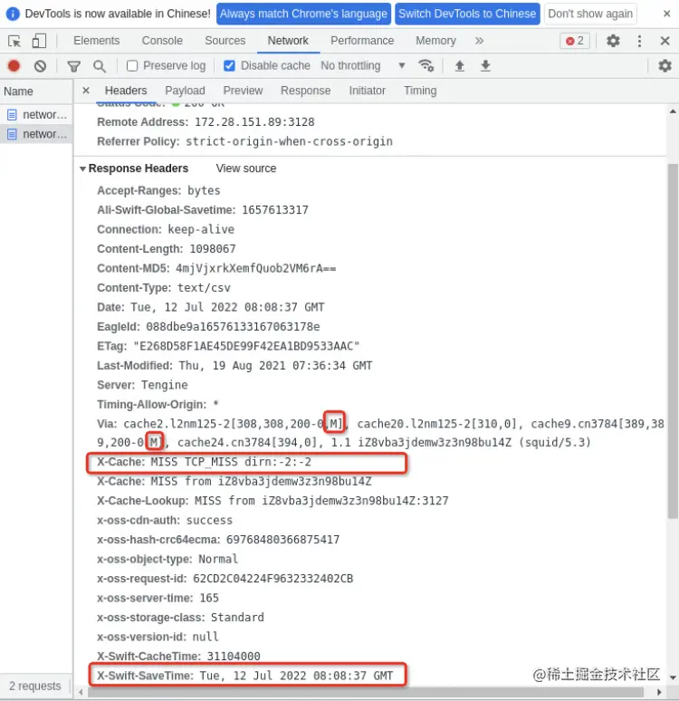This screenshot has height=701, width=679.
Task: Uncheck the Disable cache checkbox
Action: pyautogui.click(x=229, y=66)
